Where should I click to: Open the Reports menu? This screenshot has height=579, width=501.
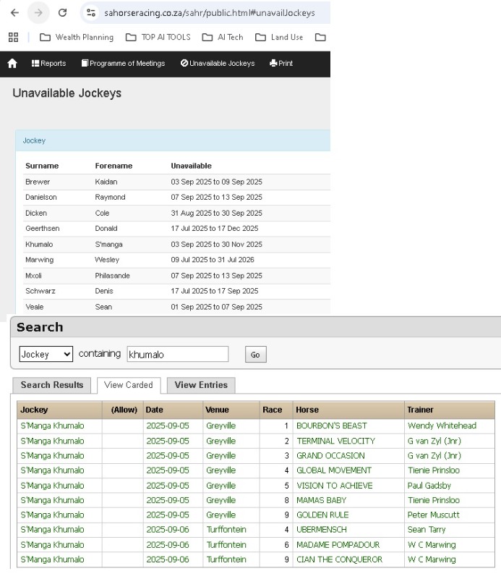point(48,64)
